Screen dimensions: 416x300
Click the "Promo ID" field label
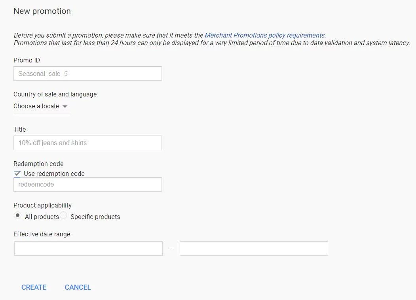[27, 60]
